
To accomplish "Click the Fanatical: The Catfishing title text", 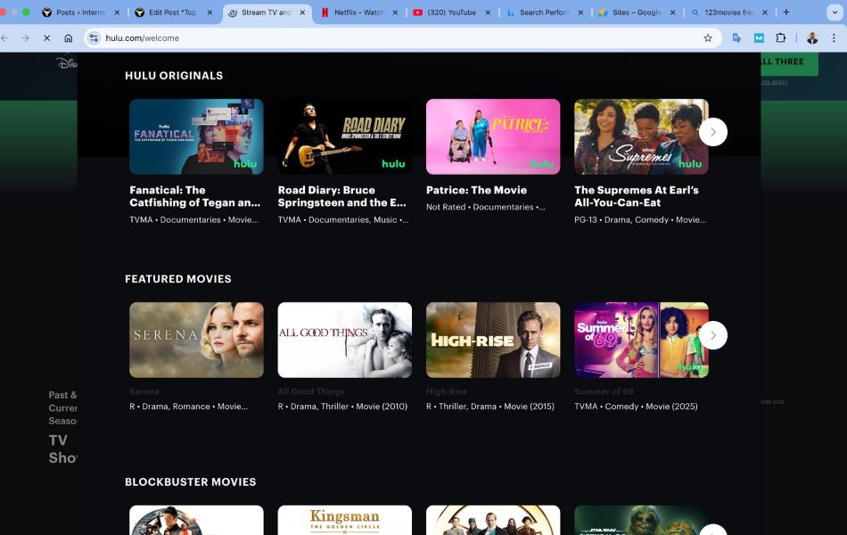I will click(195, 196).
